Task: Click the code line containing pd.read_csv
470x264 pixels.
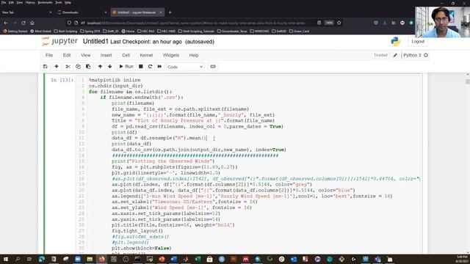Action: (198, 127)
